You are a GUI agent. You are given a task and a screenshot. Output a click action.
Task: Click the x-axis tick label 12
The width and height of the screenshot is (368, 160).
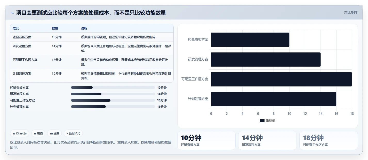305,114
